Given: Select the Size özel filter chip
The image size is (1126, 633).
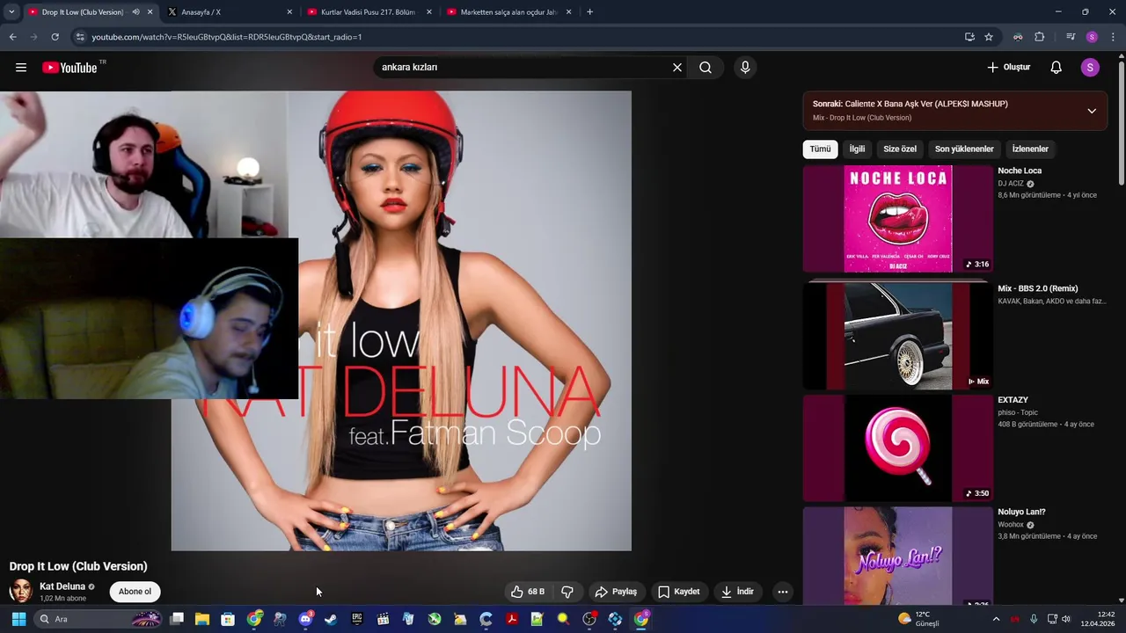Looking at the screenshot, I should pyautogui.click(x=900, y=149).
